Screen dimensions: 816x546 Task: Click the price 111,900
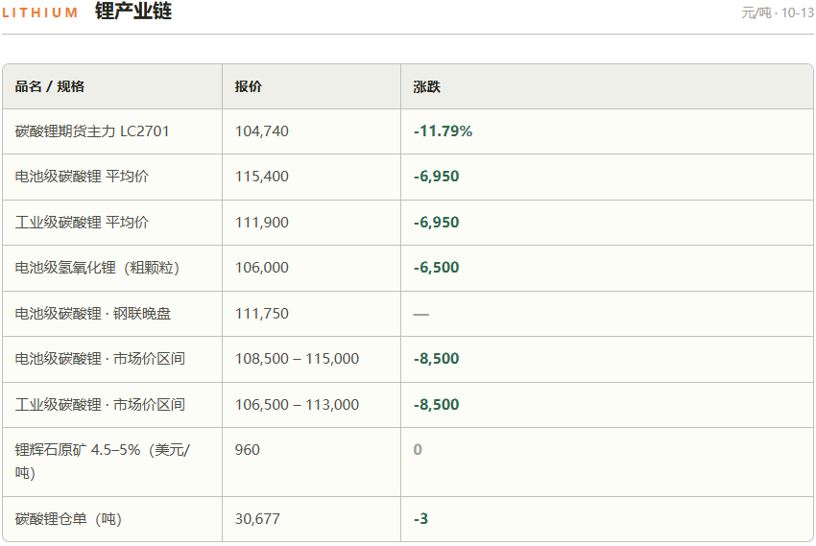[x=262, y=222]
